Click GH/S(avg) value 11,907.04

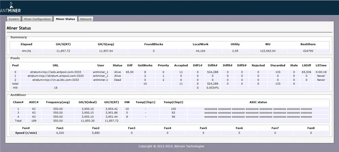106,51
